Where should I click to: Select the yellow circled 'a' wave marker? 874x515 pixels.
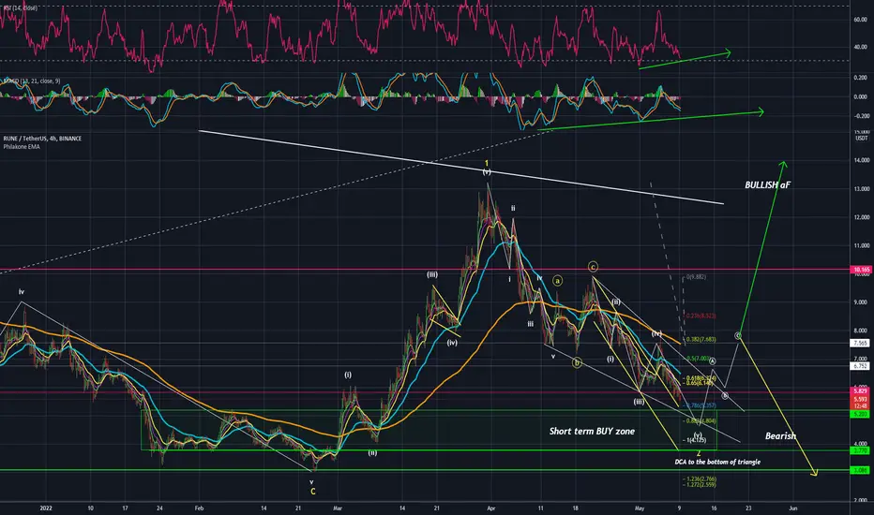click(x=557, y=281)
